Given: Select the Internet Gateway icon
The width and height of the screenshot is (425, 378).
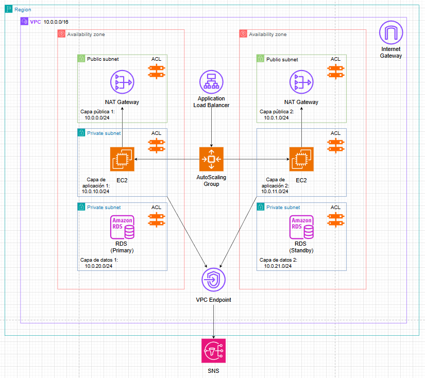Looking at the screenshot, I should pos(391,32).
